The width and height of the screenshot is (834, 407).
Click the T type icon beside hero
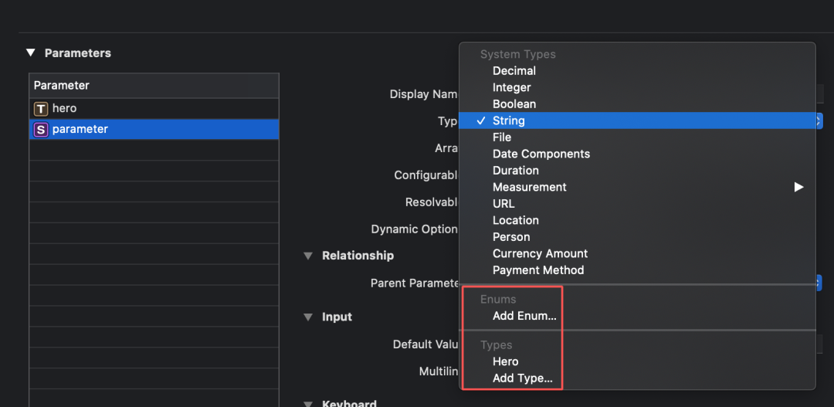(x=41, y=109)
